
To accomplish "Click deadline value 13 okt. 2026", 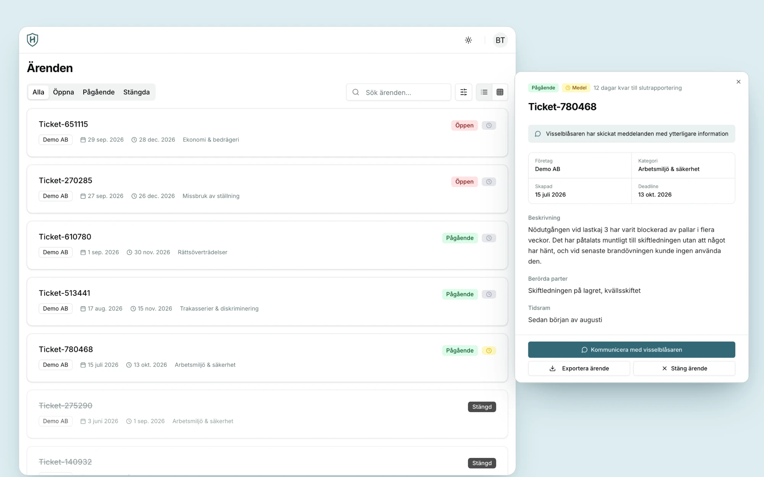I will coord(655,195).
